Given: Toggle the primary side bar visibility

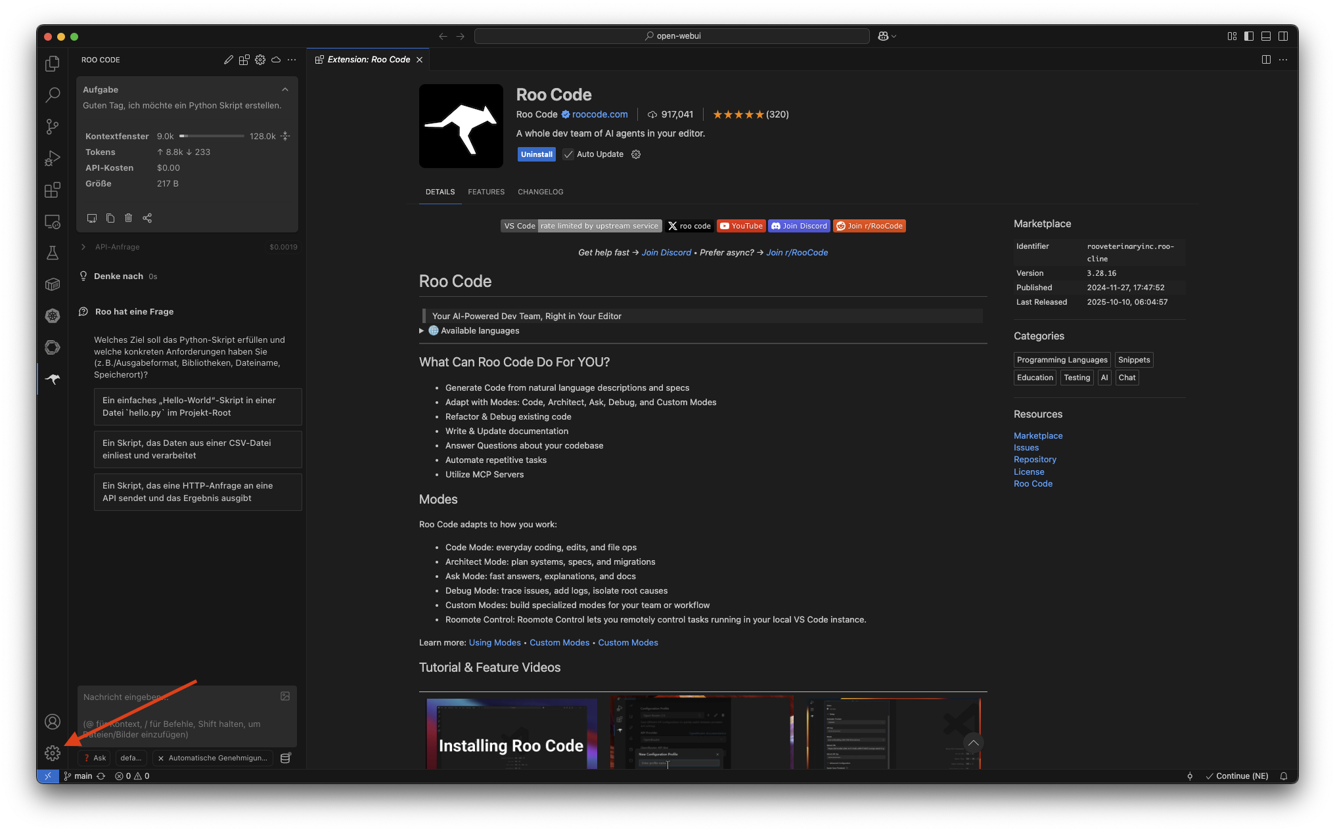Looking at the screenshot, I should tap(1249, 36).
